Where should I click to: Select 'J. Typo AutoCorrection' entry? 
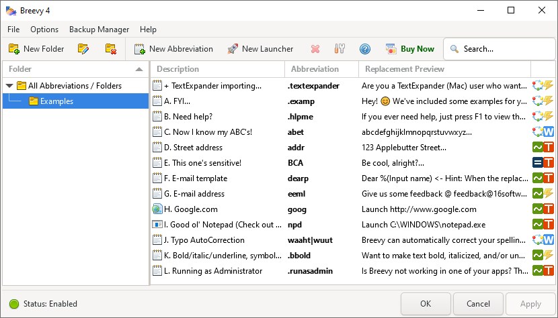click(x=204, y=240)
